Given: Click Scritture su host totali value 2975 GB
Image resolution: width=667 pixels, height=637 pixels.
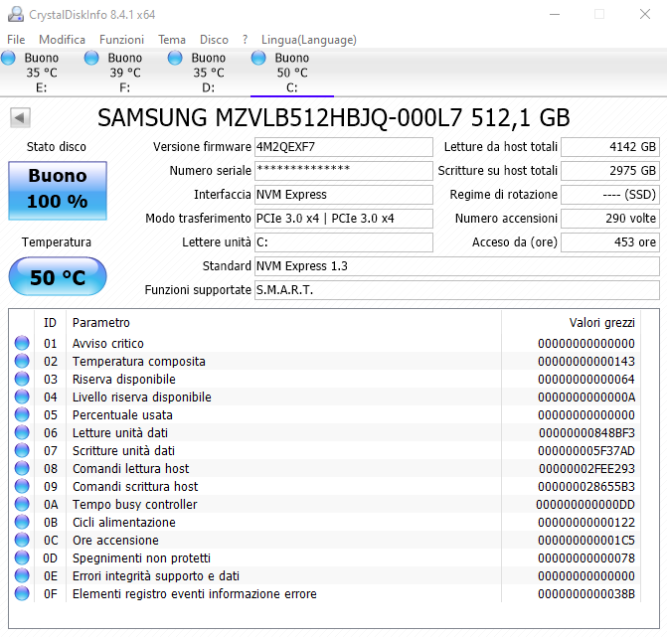Looking at the screenshot, I should point(610,171).
